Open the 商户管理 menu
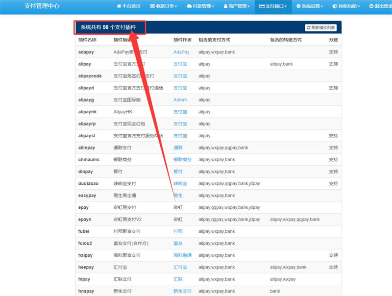392x296 pixels. pos(239,6)
